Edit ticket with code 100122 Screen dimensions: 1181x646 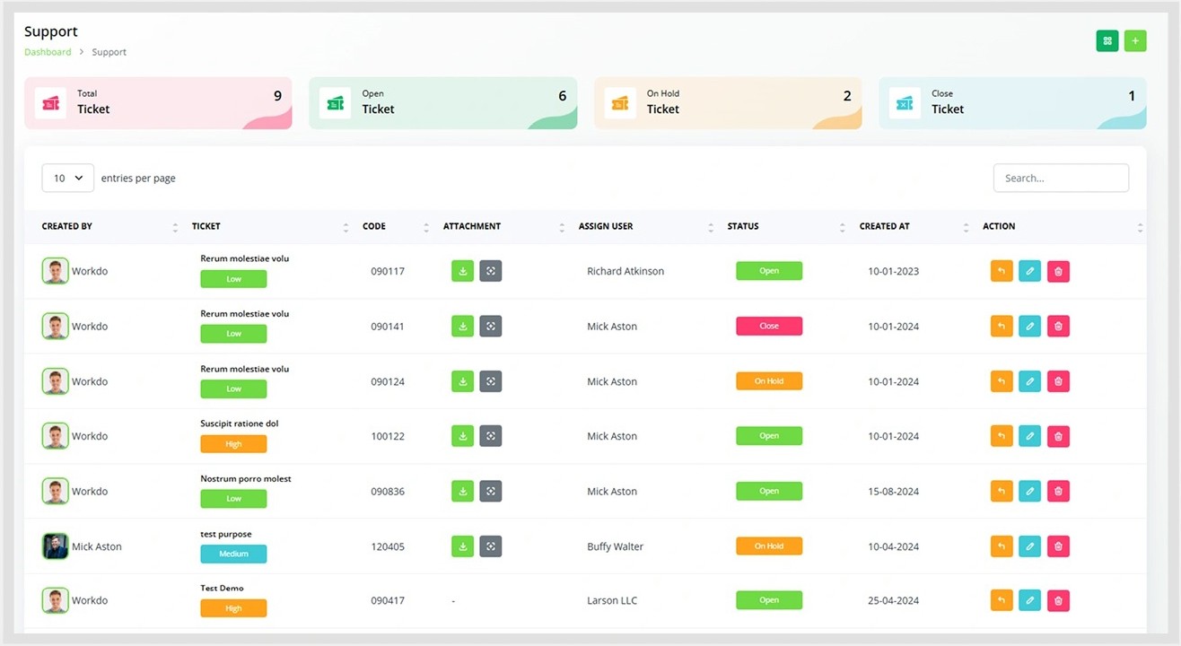(x=1030, y=436)
